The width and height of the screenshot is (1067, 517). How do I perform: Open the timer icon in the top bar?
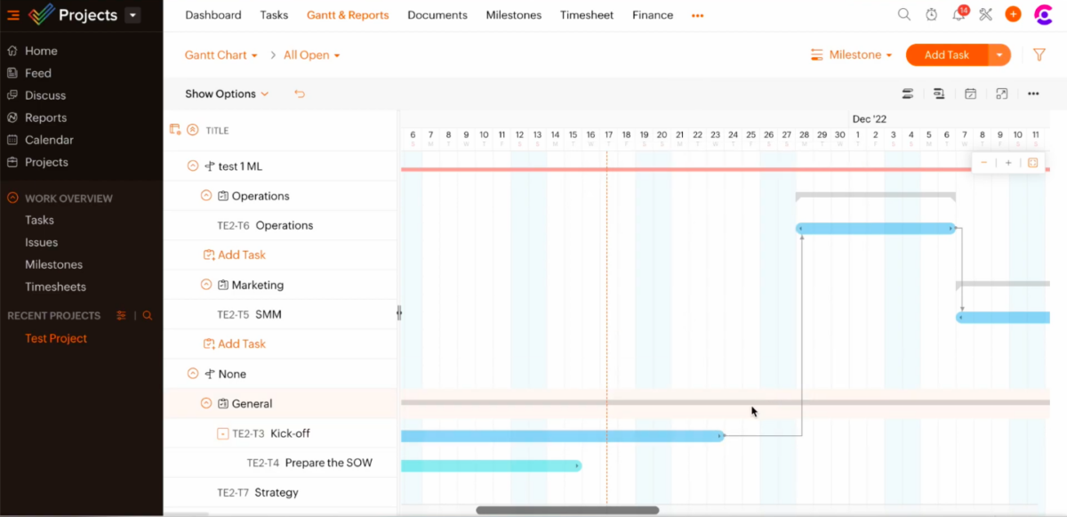coord(930,14)
